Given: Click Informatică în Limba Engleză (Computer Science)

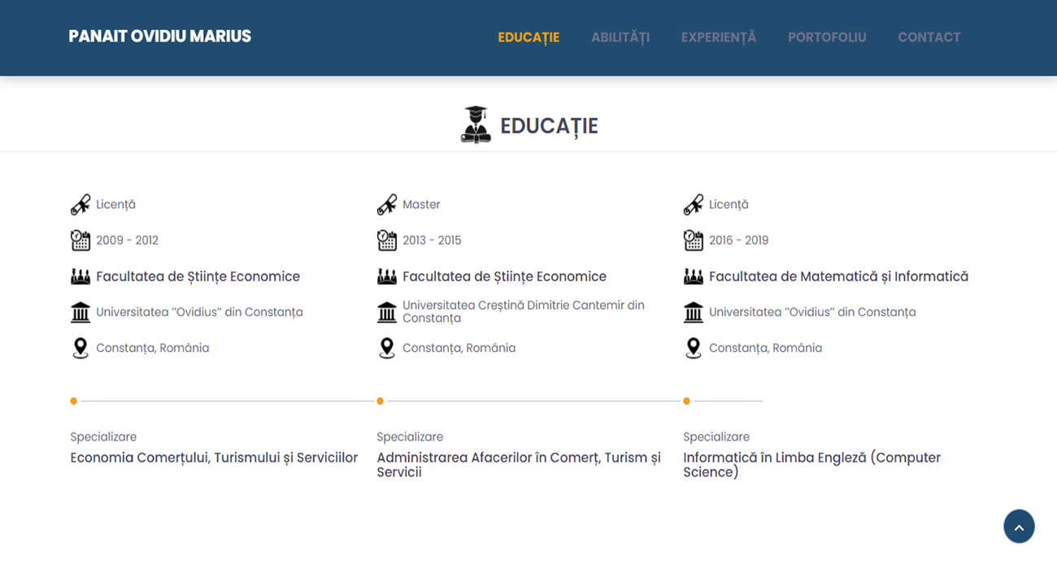Looking at the screenshot, I should tap(811, 465).
